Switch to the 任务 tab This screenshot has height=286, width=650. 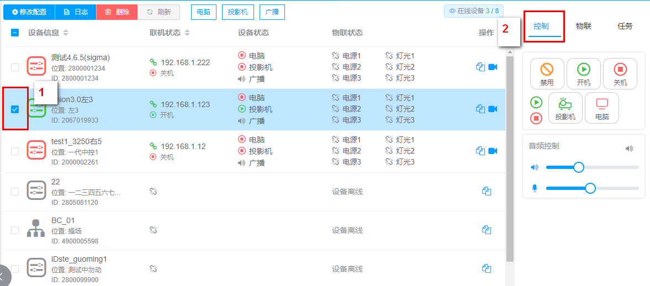click(625, 26)
